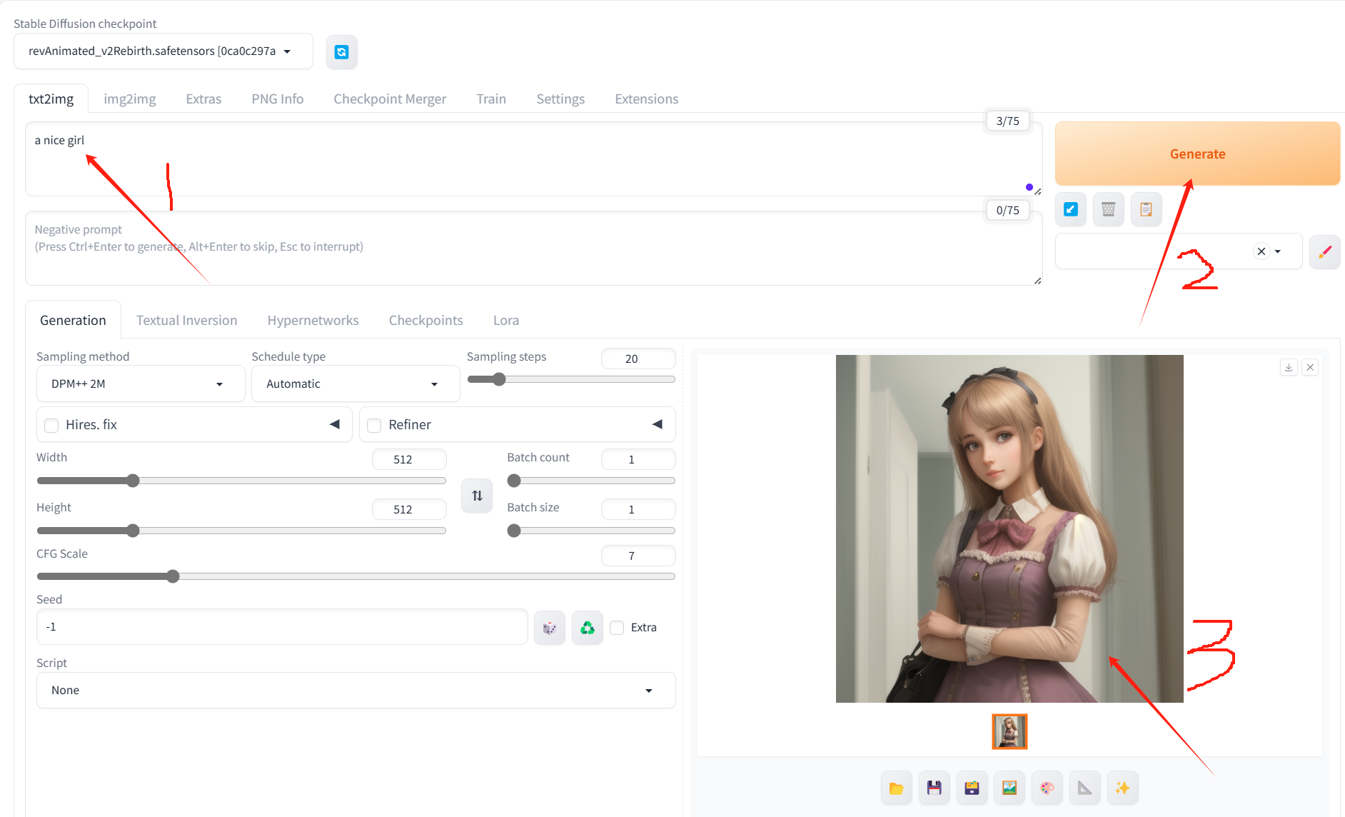This screenshot has width=1345, height=817.
Task: Adjust the Batch count slider
Action: click(591, 481)
